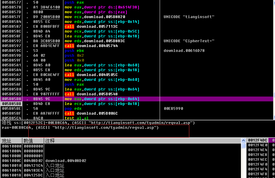The image size is (275, 178).
Task: Select highlighted instruction at address 005B85B8
Action: click(102, 99)
